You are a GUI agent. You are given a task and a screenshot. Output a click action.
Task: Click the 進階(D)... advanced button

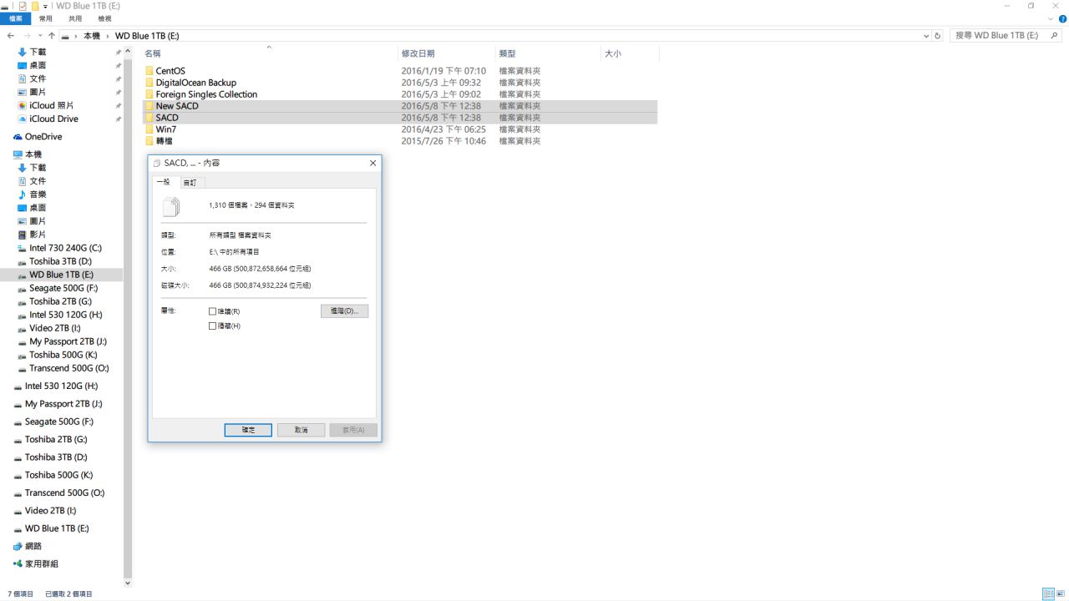(344, 311)
